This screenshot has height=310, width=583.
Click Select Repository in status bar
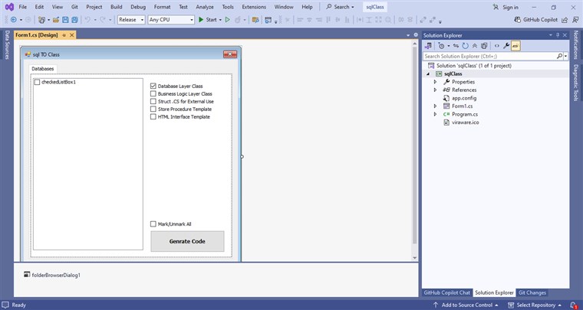(x=535, y=305)
